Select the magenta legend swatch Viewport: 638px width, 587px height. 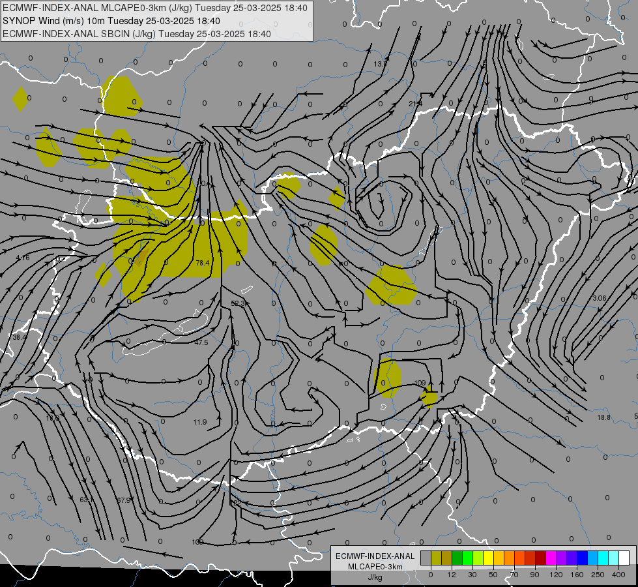[x=551, y=558]
